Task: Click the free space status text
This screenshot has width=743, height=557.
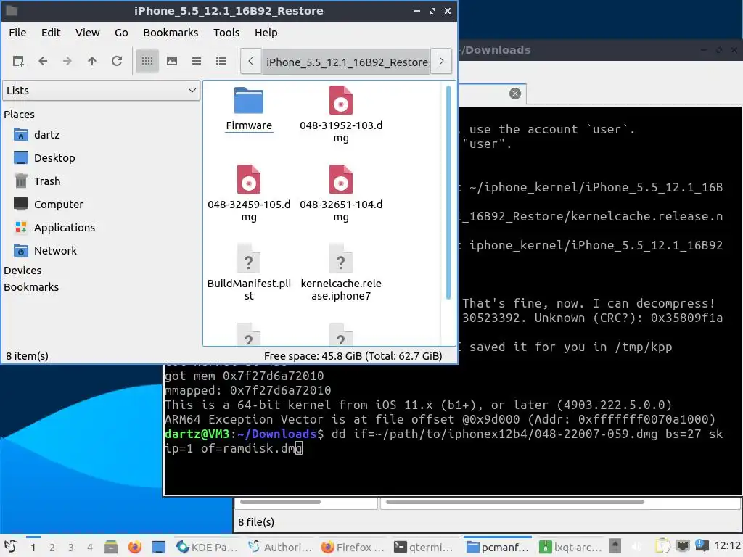Action: pyautogui.click(x=353, y=356)
